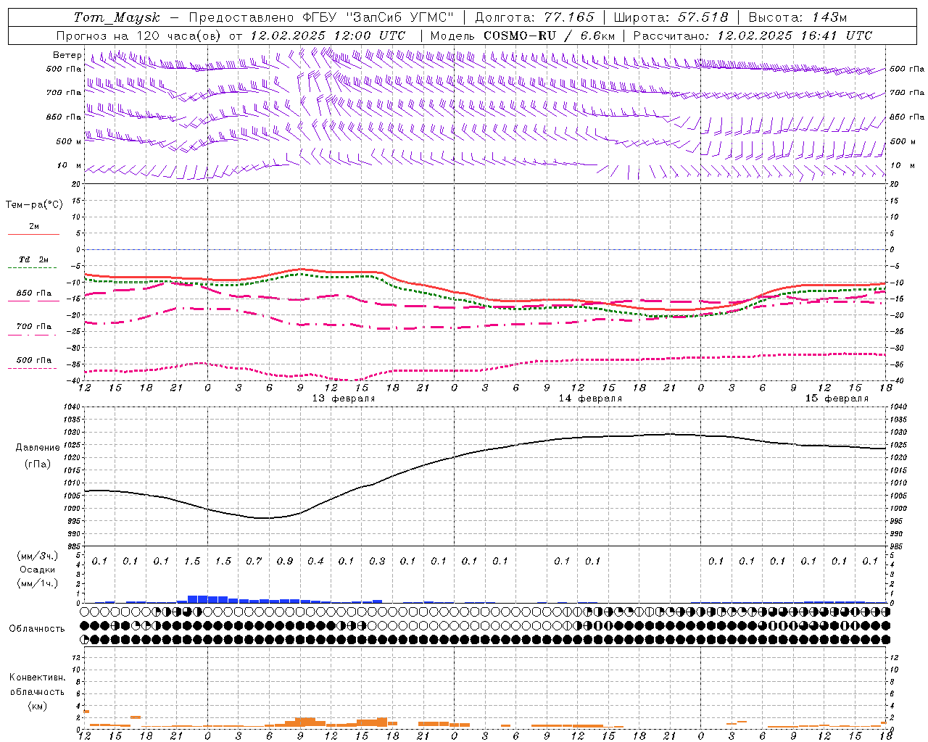Viewport: 928px width, 742px height.
Task: Click the Тем-ра(°C) axis title
Action: coord(34,205)
